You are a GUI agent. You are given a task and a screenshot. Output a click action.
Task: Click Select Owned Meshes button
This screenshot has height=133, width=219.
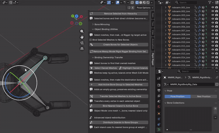tap(104, 68)
